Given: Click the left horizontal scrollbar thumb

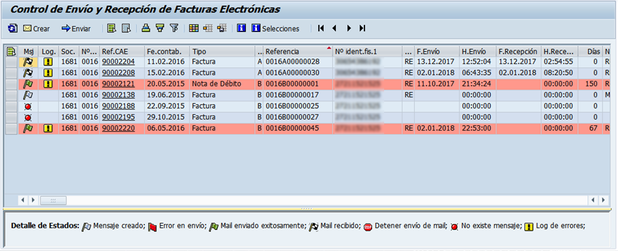Looking at the screenshot, I should [53, 200].
